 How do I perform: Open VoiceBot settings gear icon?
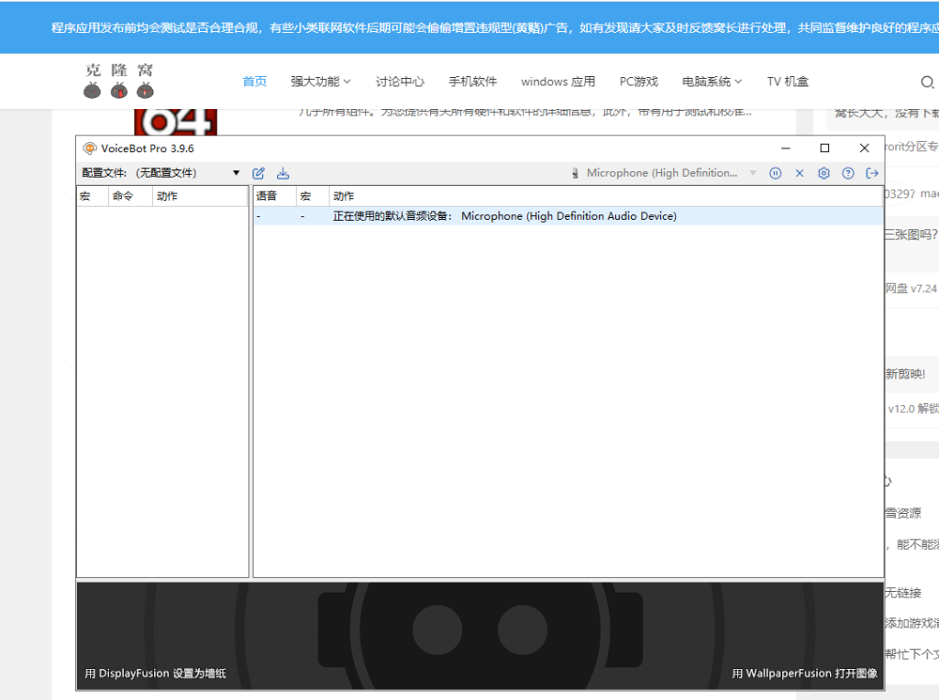point(824,173)
